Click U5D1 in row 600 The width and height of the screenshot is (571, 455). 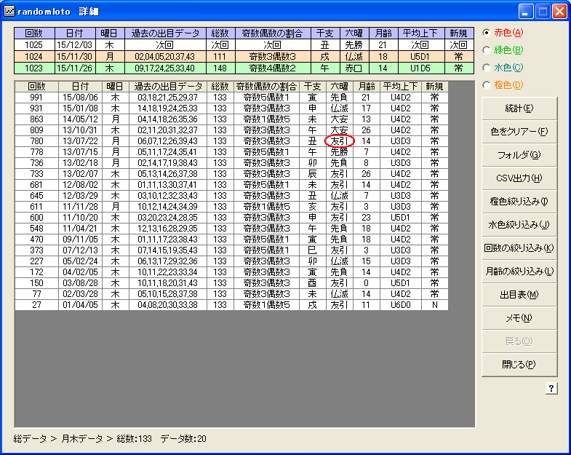click(401, 218)
